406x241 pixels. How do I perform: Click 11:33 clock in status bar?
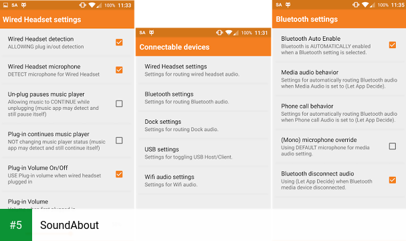point(124,5)
